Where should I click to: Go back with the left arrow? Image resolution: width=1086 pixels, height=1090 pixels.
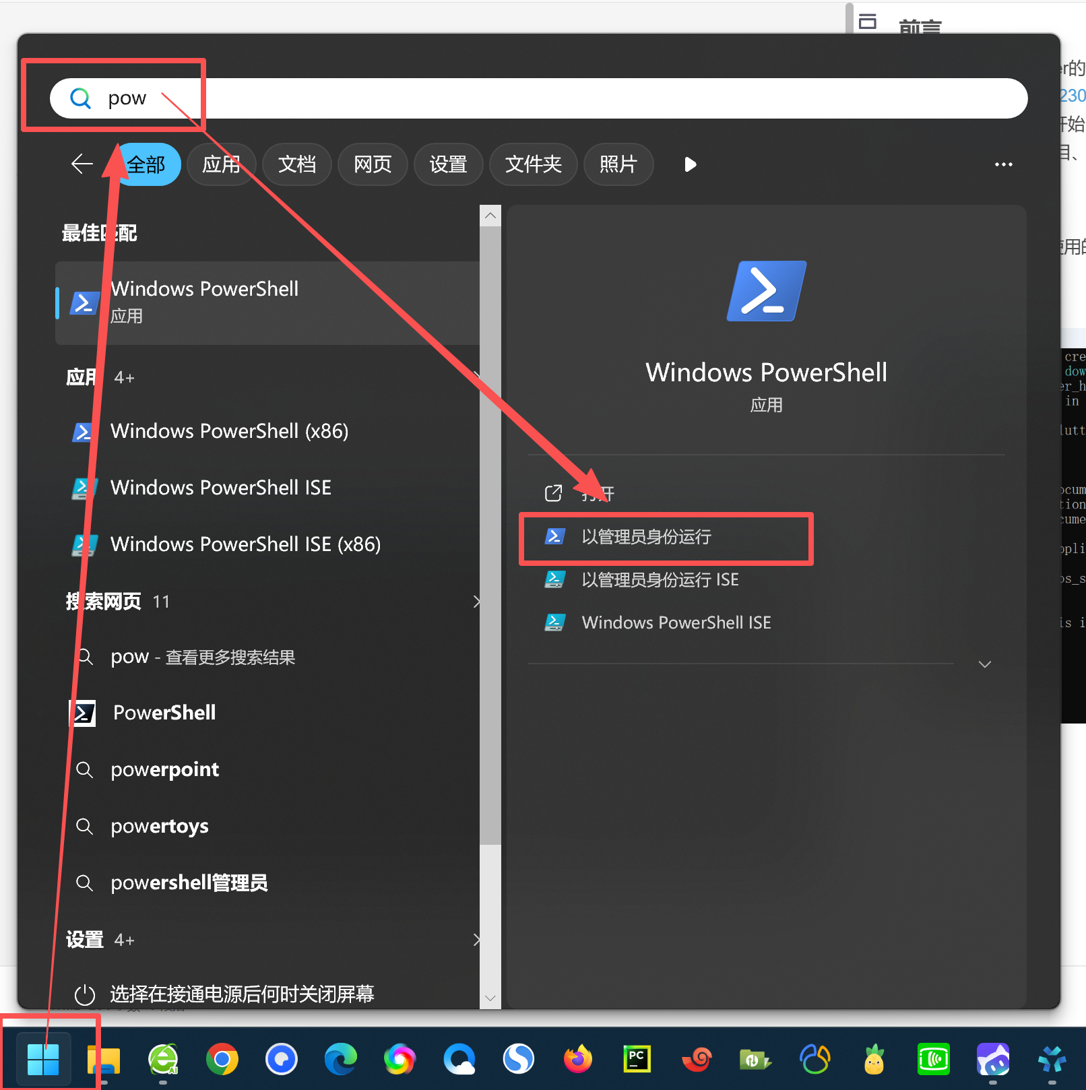click(82, 164)
